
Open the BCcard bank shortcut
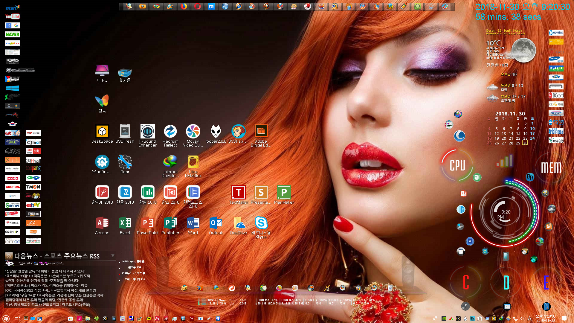[x=556, y=95]
